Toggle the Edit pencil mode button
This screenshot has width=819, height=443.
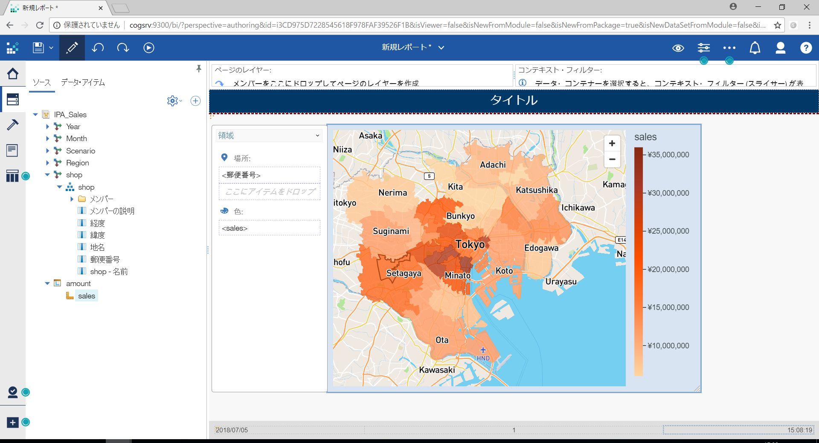(72, 48)
